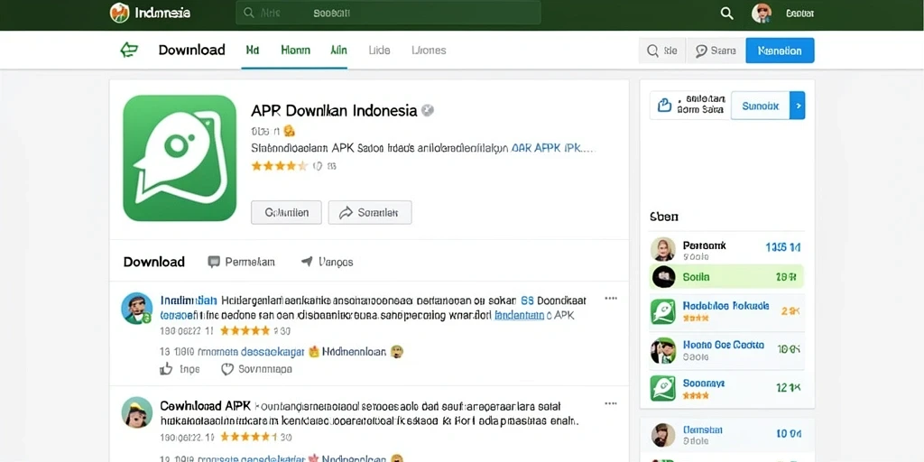Click the Sunobk button in sidebar

click(x=760, y=106)
